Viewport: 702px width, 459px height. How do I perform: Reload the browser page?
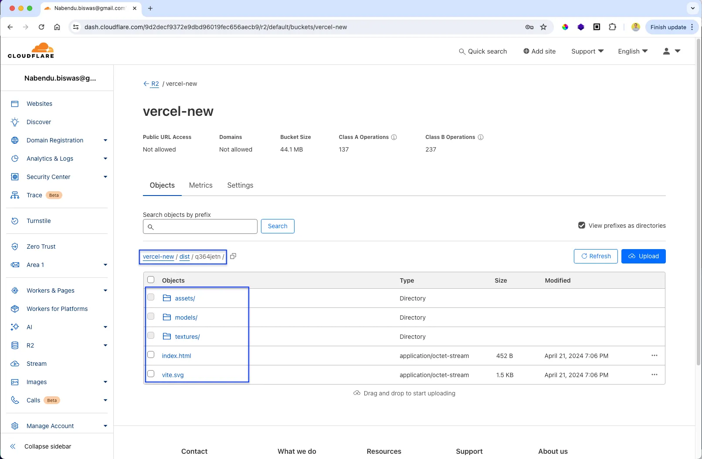(x=41, y=27)
